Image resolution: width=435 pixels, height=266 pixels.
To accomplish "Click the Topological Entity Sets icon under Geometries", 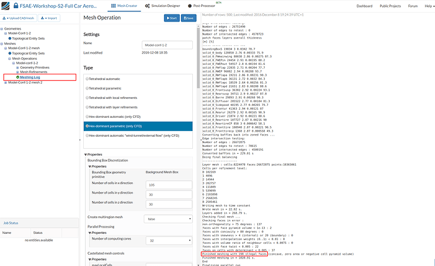I will point(10,38).
